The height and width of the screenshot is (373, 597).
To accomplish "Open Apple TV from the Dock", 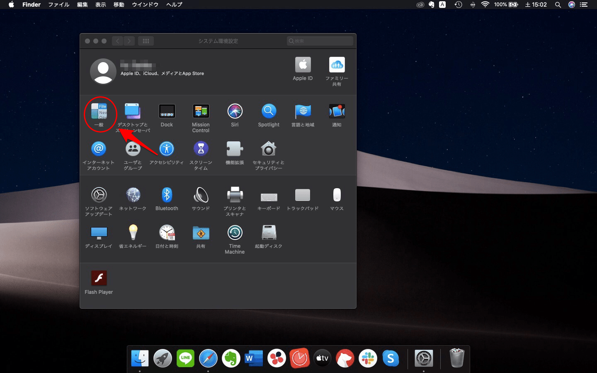I will tap(322, 358).
